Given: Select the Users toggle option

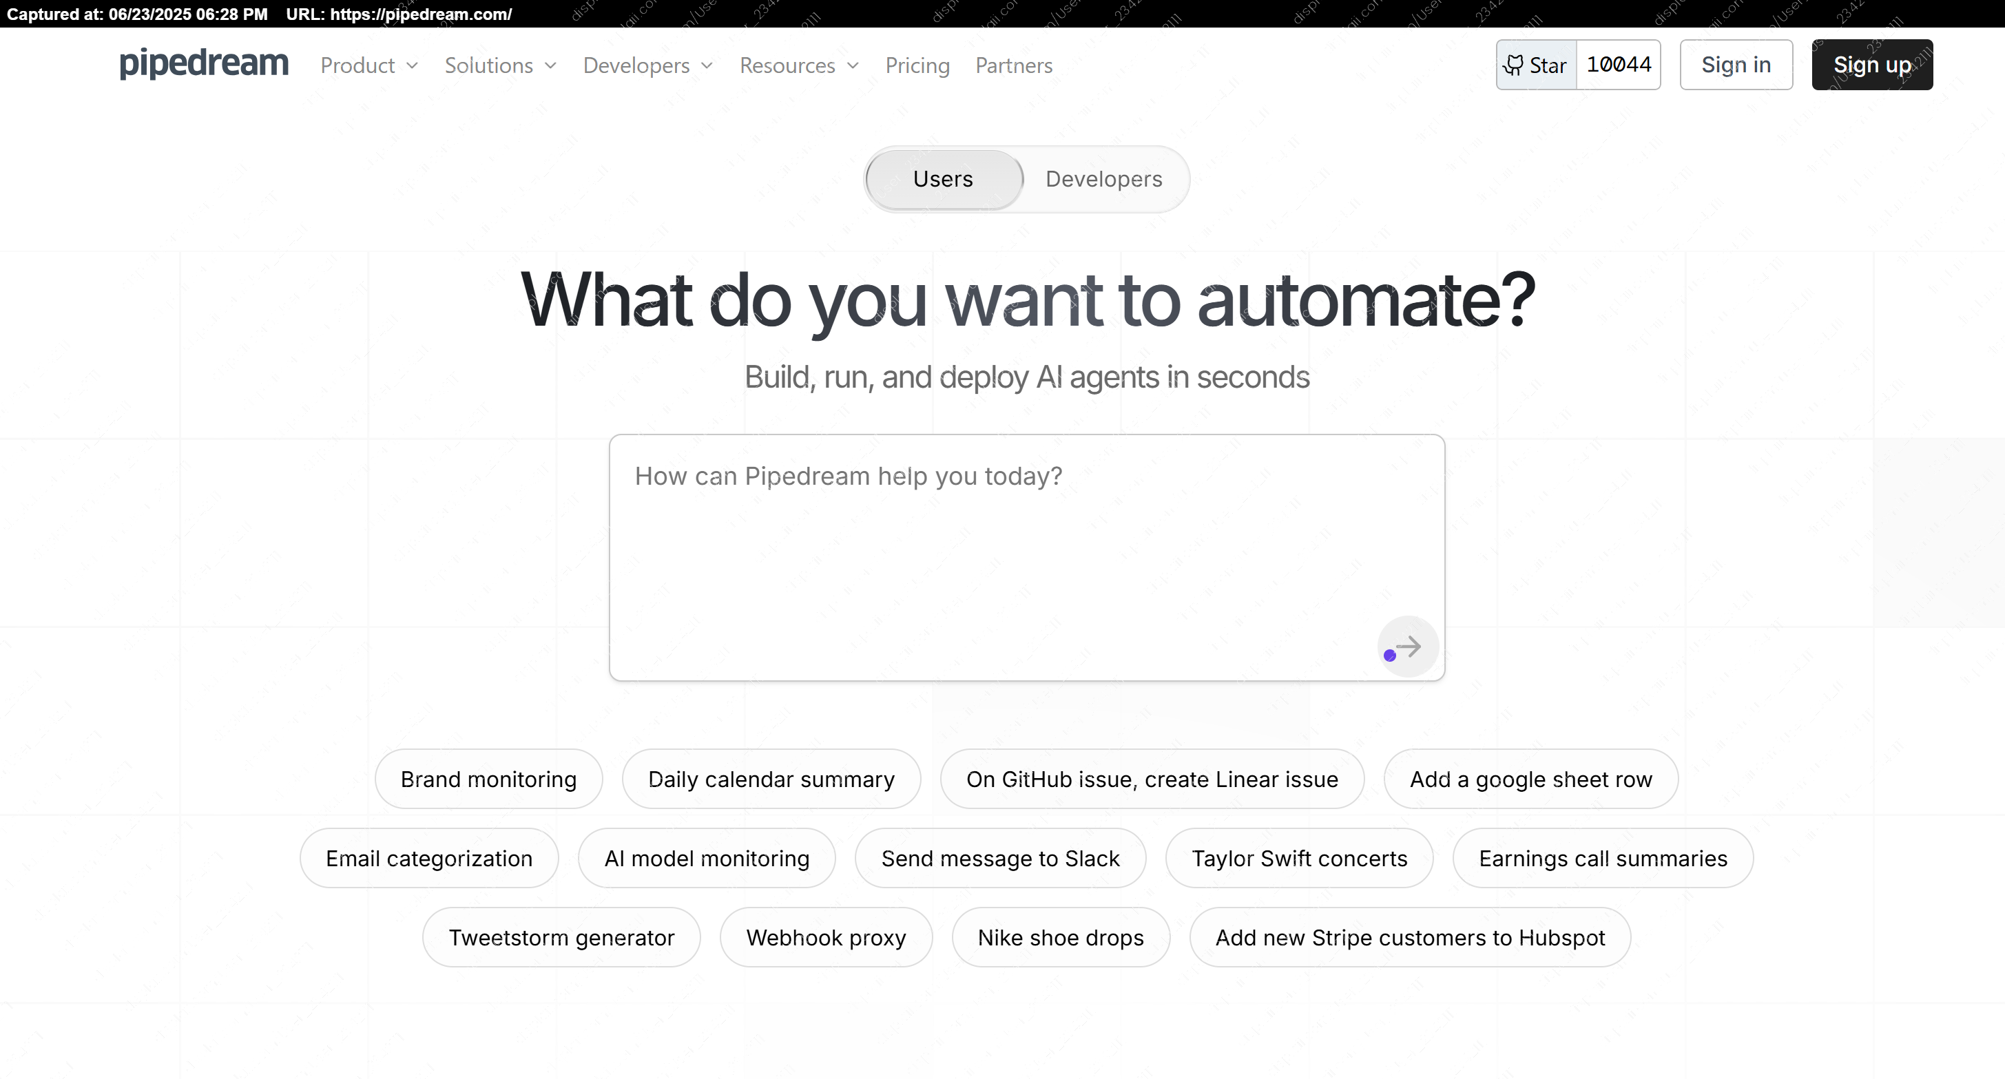Looking at the screenshot, I should point(944,179).
